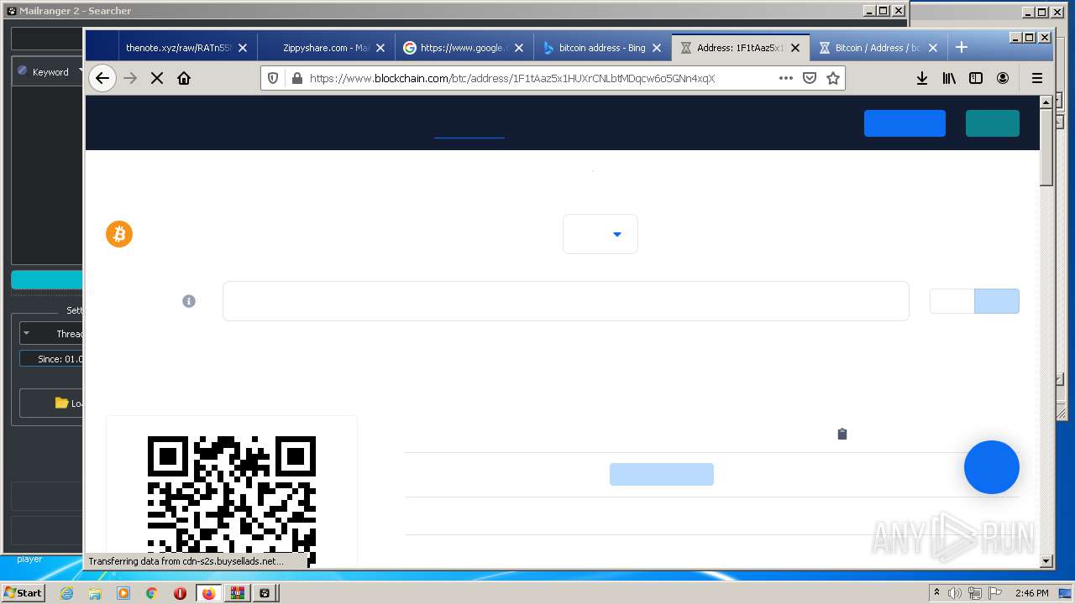Open the Firefox hamburger menu
The width and height of the screenshot is (1075, 604).
click(1037, 78)
